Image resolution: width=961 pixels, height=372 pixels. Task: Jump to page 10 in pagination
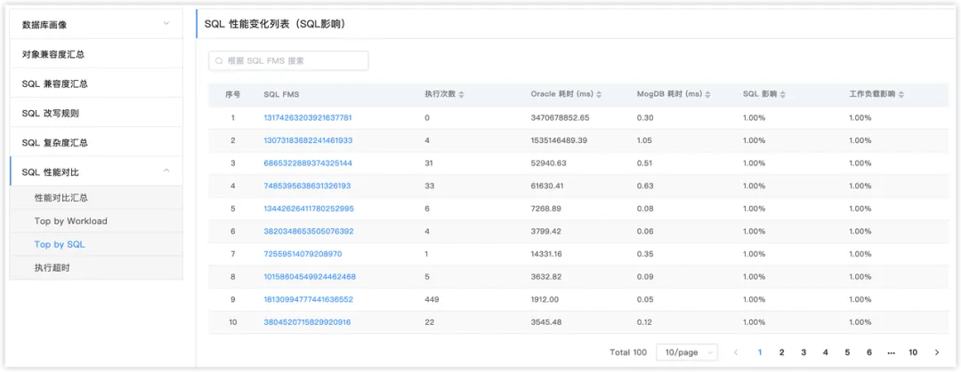913,352
